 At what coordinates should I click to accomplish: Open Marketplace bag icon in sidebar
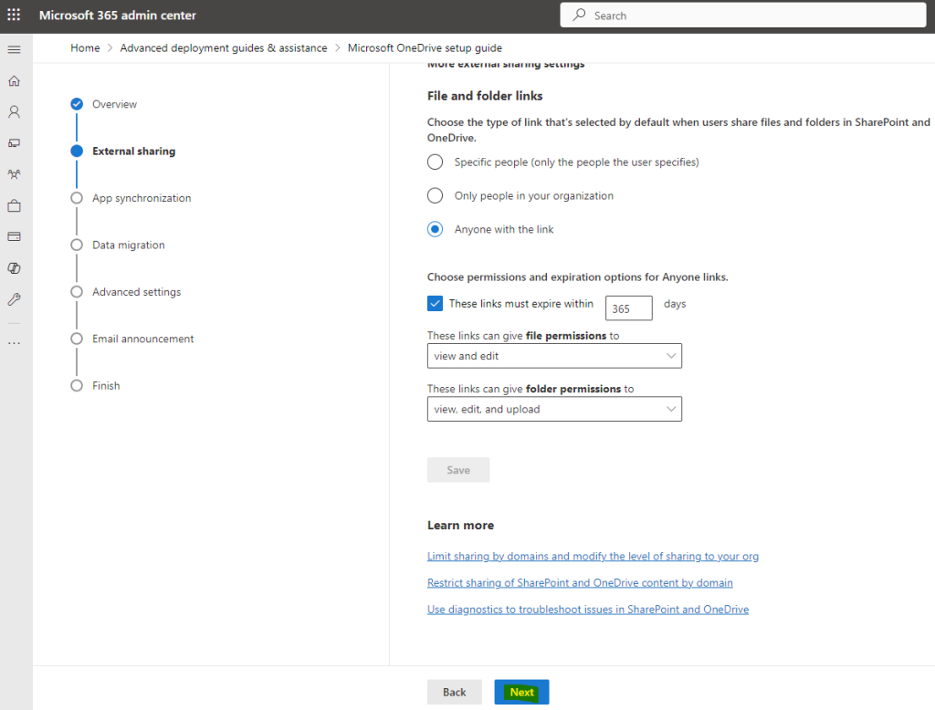click(x=14, y=205)
